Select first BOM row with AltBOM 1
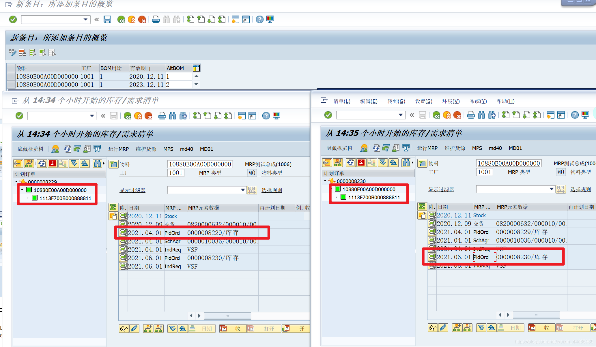The height and width of the screenshot is (347, 596). [11, 76]
